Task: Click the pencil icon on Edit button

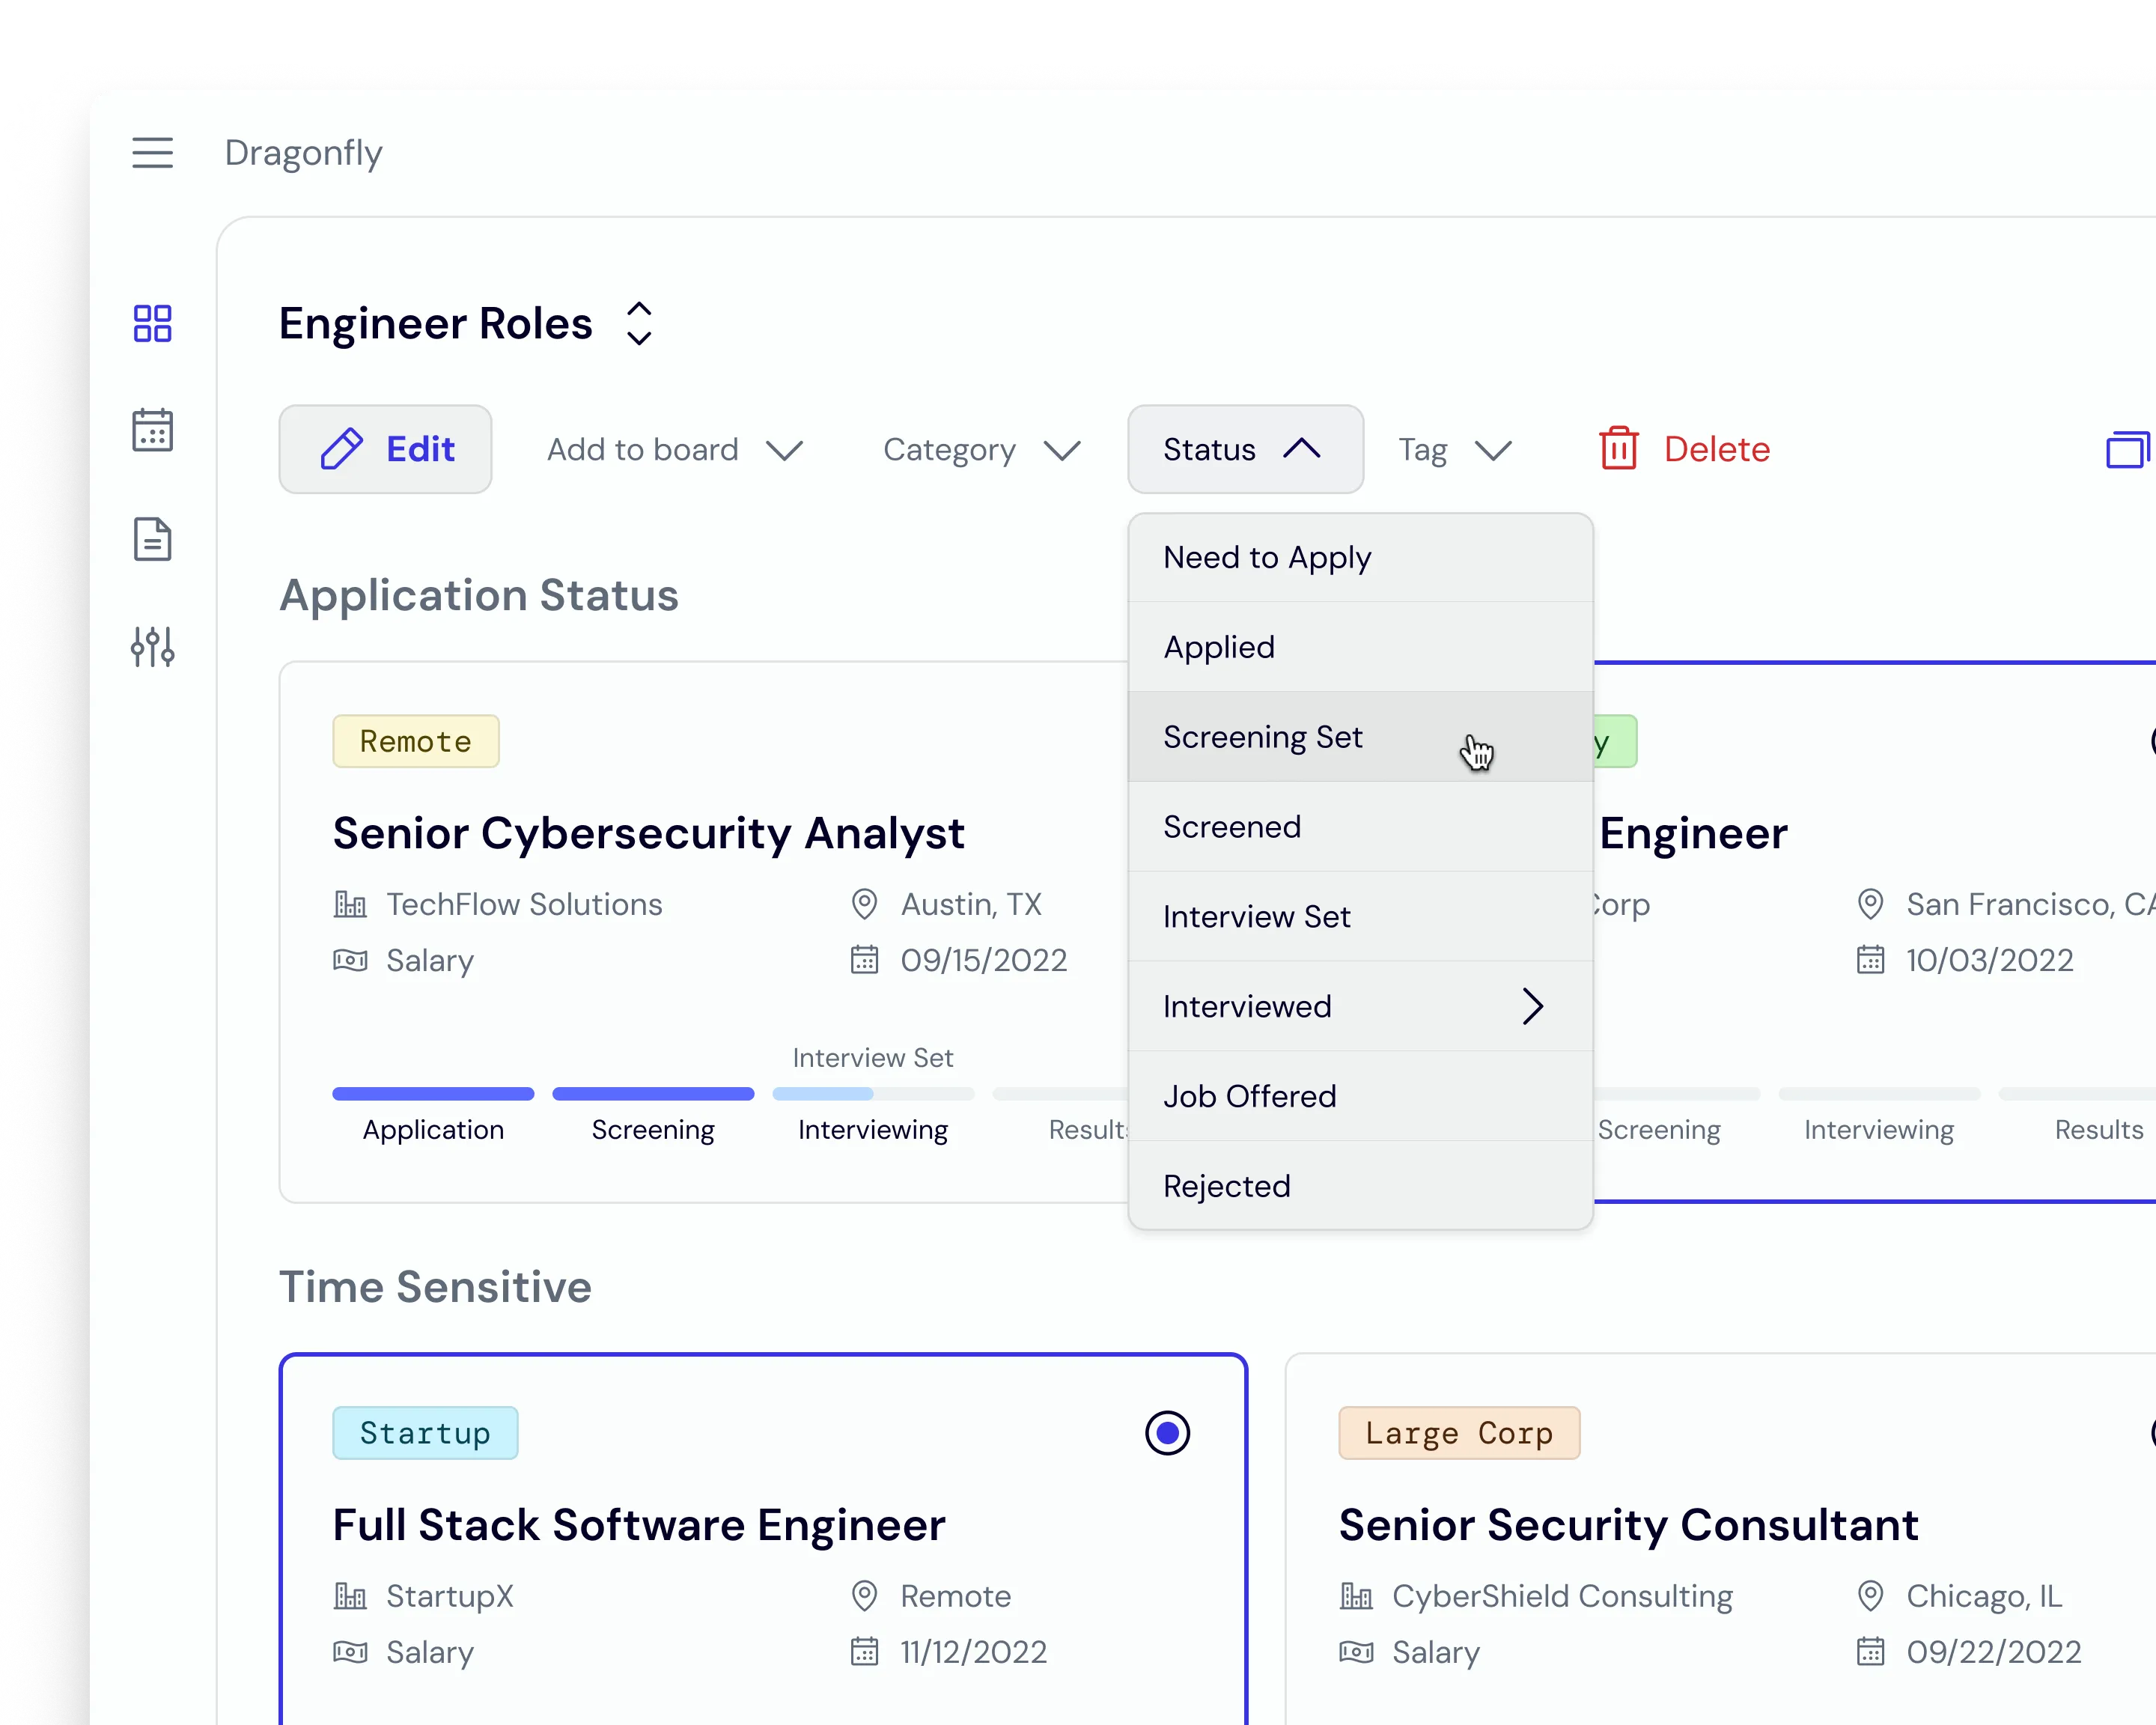Action: (341, 449)
